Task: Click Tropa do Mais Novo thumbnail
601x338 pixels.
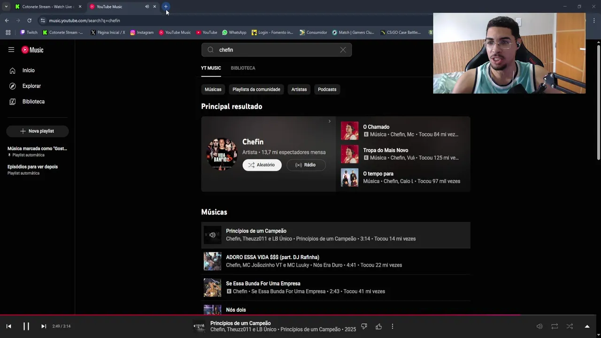Action: click(349, 154)
